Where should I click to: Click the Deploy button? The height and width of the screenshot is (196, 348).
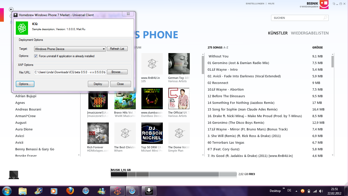pyautogui.click(x=98, y=84)
